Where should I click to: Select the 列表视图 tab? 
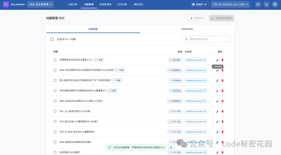[x=93, y=29]
